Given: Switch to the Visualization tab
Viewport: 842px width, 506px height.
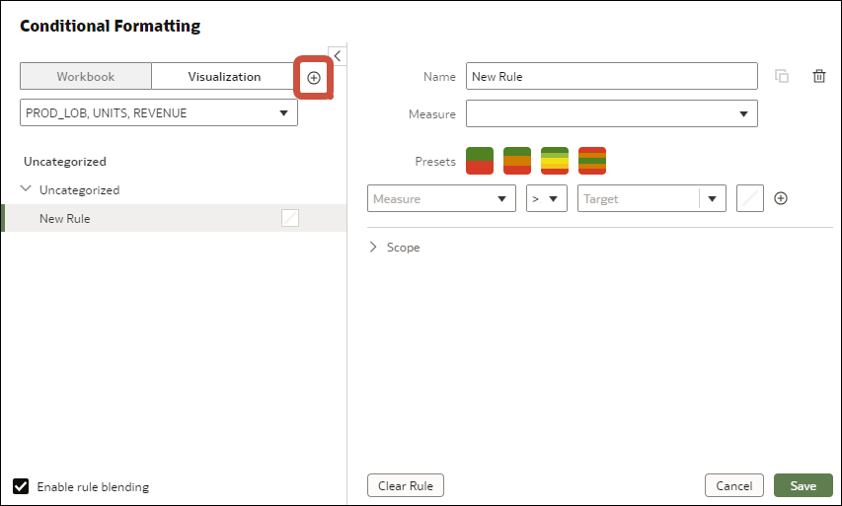Looking at the screenshot, I should point(224,77).
